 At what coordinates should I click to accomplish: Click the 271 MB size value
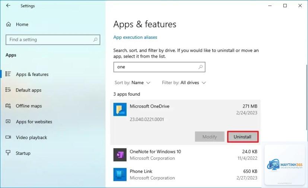click(250, 106)
